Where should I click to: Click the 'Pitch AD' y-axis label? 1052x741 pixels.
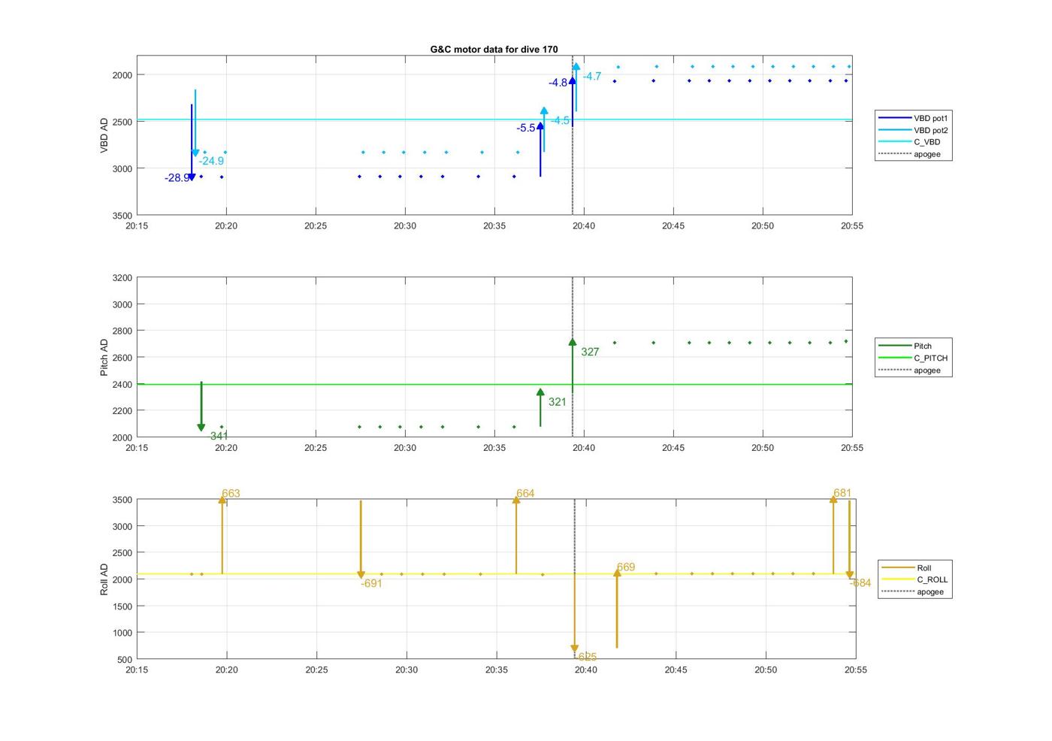tap(104, 358)
